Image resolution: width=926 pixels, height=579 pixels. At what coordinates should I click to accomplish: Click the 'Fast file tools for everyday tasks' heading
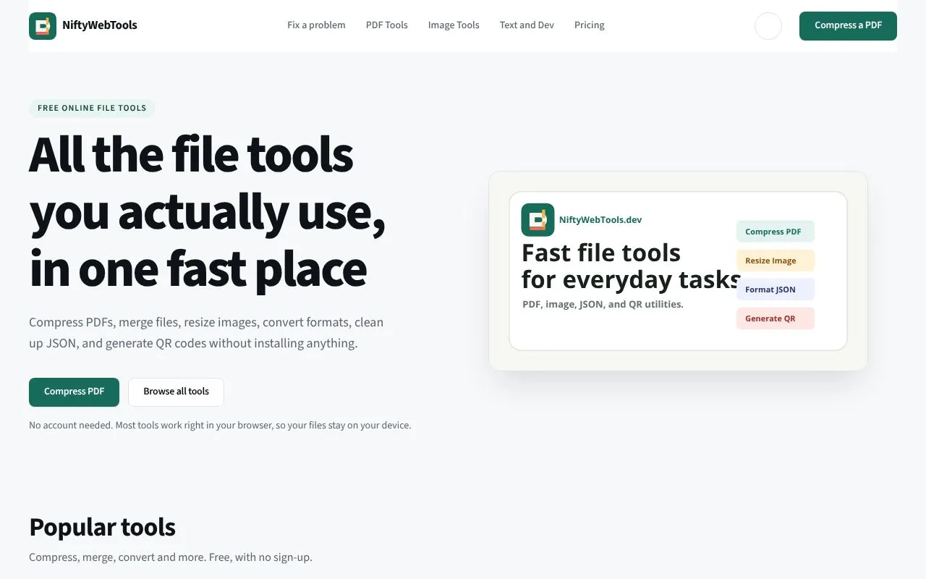pyautogui.click(x=631, y=266)
